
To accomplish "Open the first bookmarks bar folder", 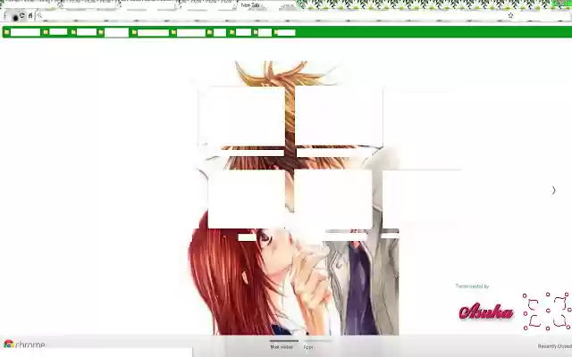I will click(21, 32).
